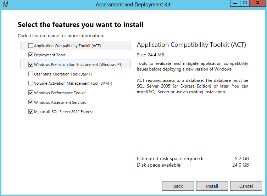
Task: Check the Application Compatibility Toolkit (ACT) checkbox
Action: coord(30,46)
